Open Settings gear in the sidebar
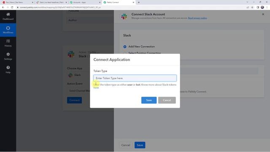270x152 pixels. click(8, 56)
